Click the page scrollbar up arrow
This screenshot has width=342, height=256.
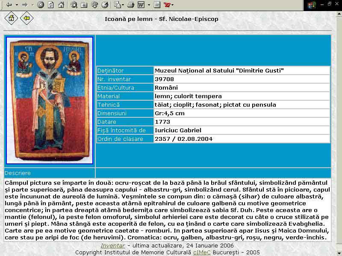coord(339,14)
